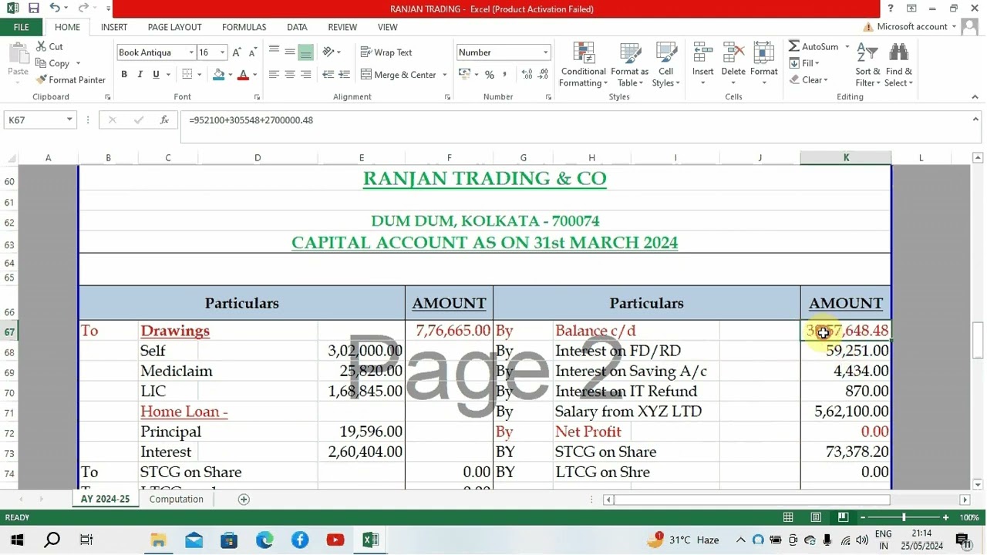Click row 67 header
The width and height of the screenshot is (987, 555).
pos(9,331)
